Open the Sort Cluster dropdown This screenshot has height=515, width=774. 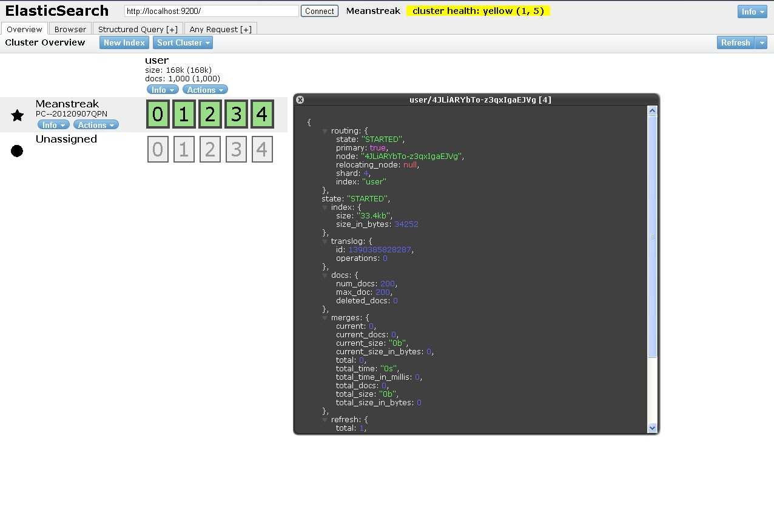pyautogui.click(x=183, y=42)
